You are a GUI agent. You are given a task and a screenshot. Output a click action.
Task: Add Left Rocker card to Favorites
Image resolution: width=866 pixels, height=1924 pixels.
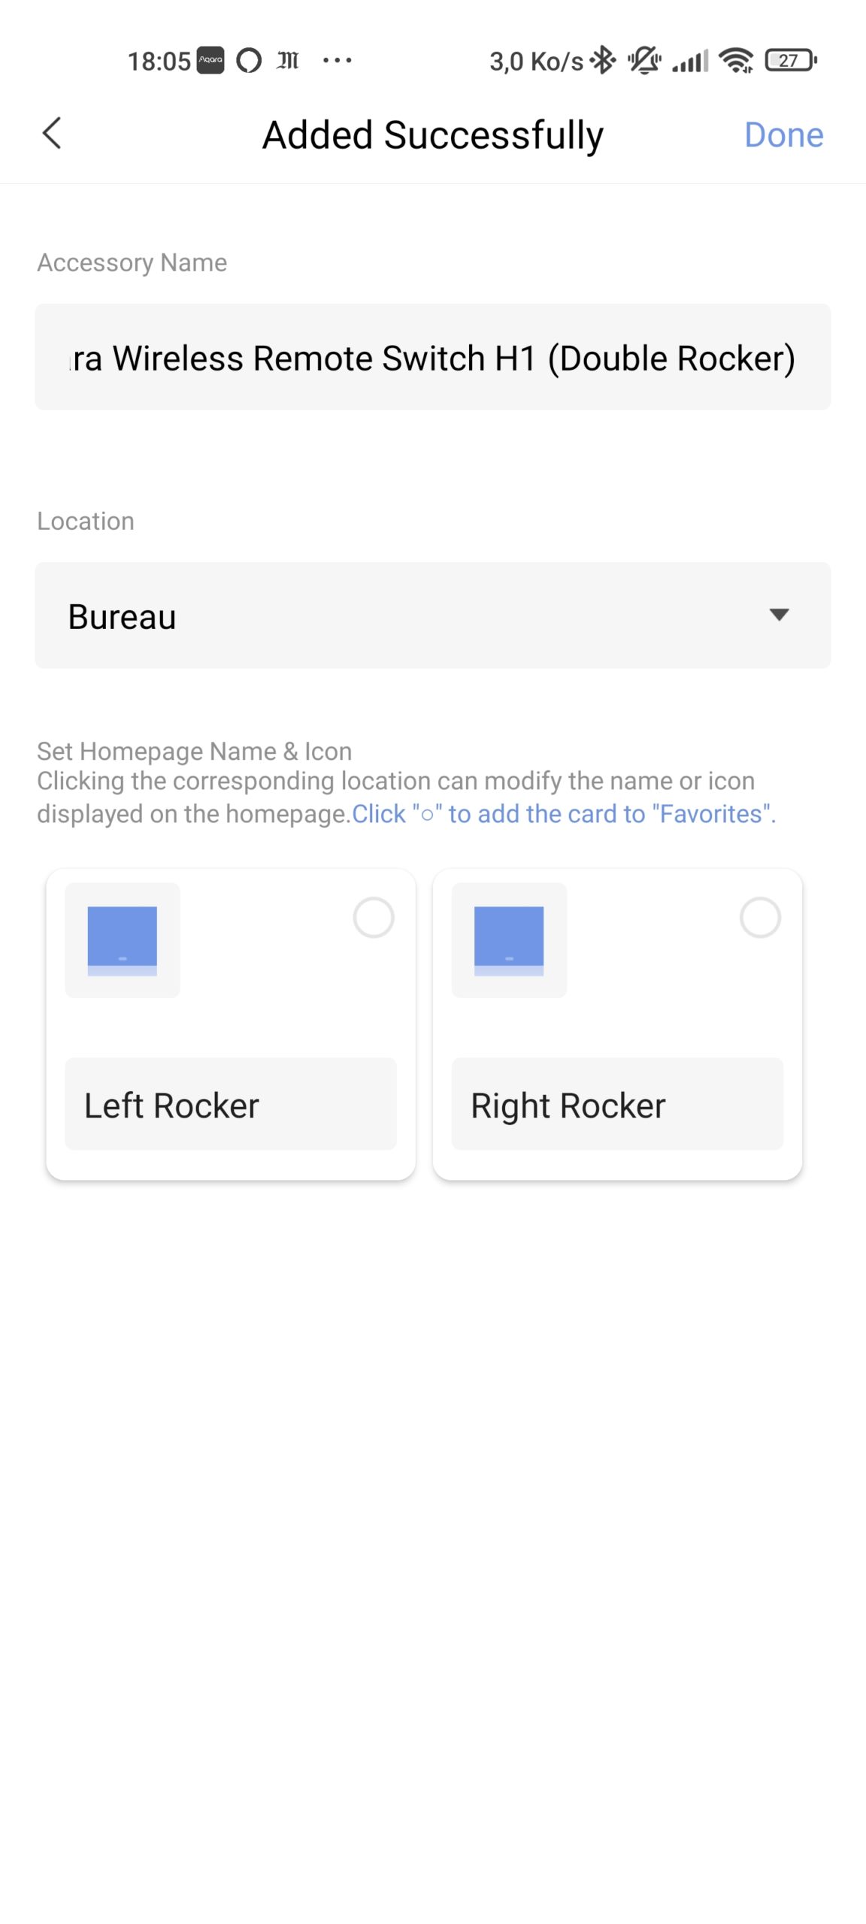coord(374,918)
